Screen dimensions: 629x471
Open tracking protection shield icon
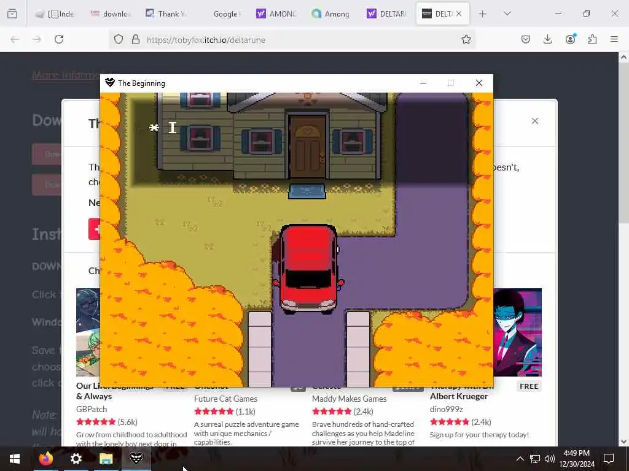[119, 39]
